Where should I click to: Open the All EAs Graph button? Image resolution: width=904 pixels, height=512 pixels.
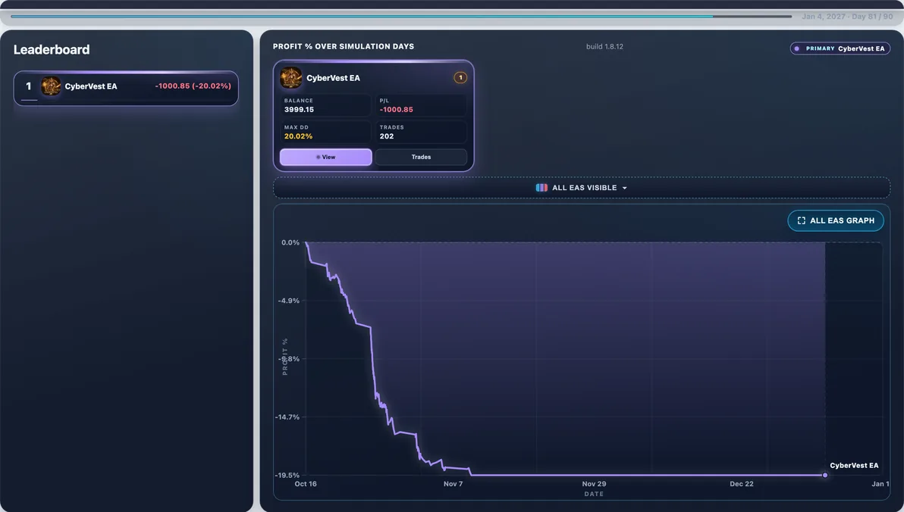click(x=836, y=220)
